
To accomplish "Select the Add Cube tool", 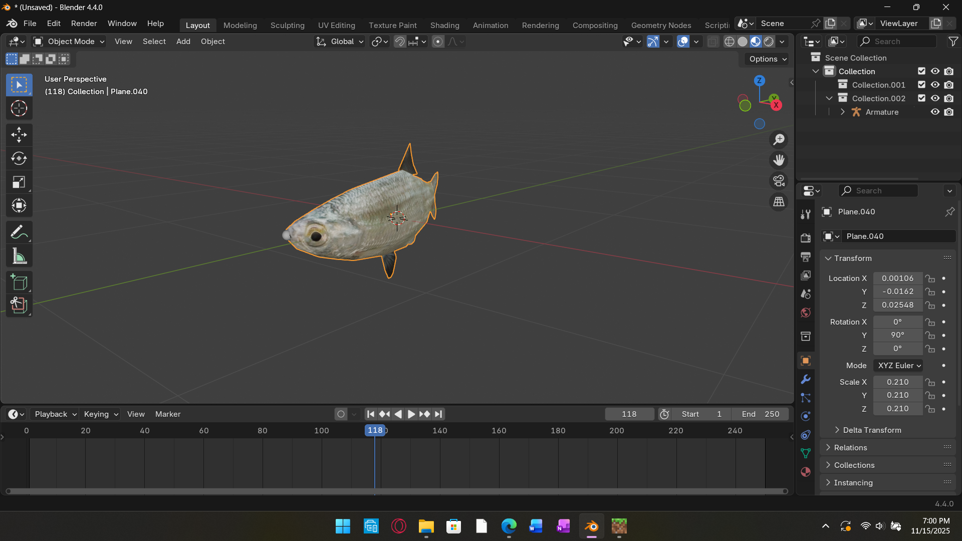I will click(19, 283).
